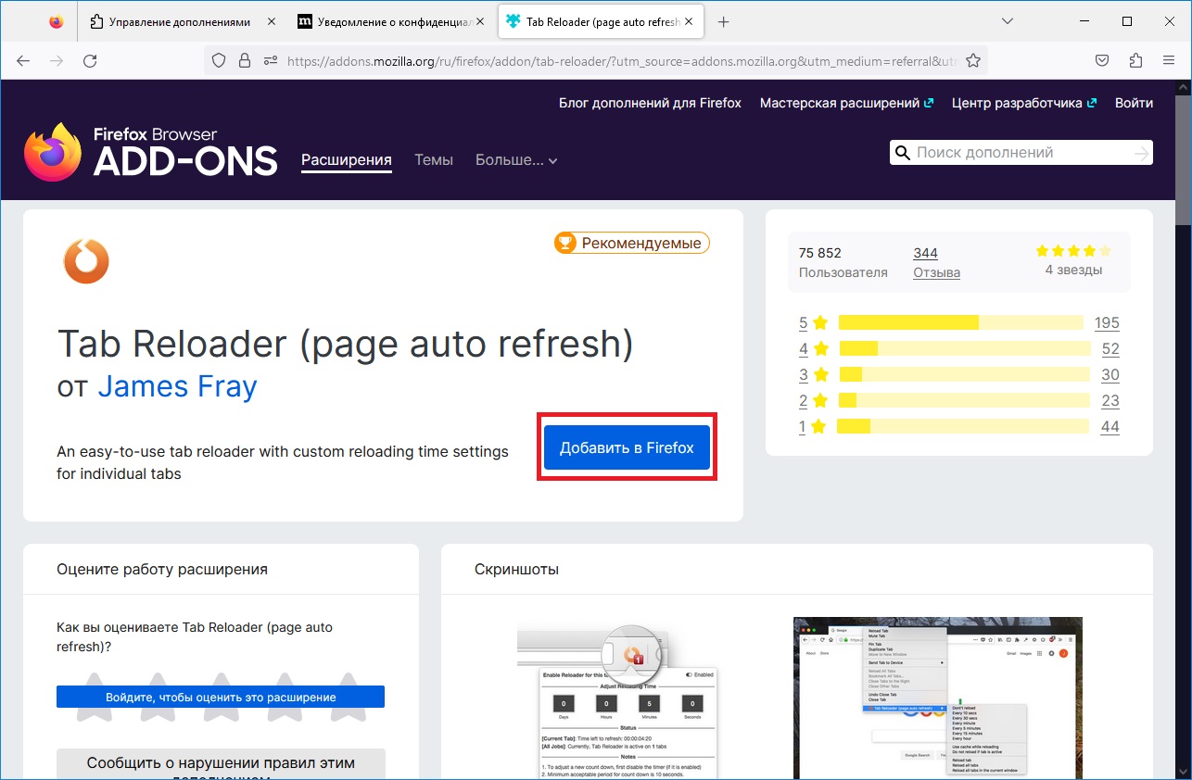Viewport: 1192px width, 780px height.
Task: Open the 30 three-star reviews count
Action: coord(1110,374)
